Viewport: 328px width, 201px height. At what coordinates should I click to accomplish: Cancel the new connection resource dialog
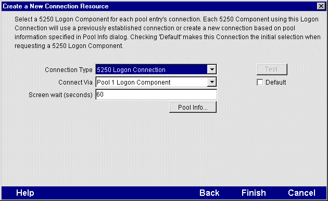pyautogui.click(x=301, y=193)
